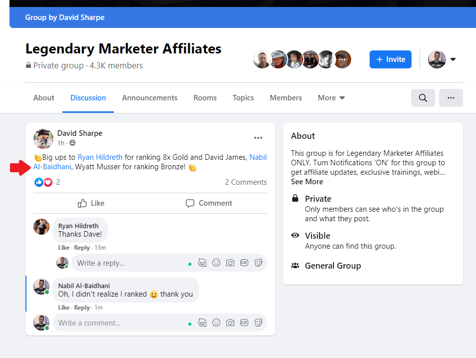The width and height of the screenshot is (476, 358).
Task: Add sticker in reply box
Action: [x=258, y=263]
